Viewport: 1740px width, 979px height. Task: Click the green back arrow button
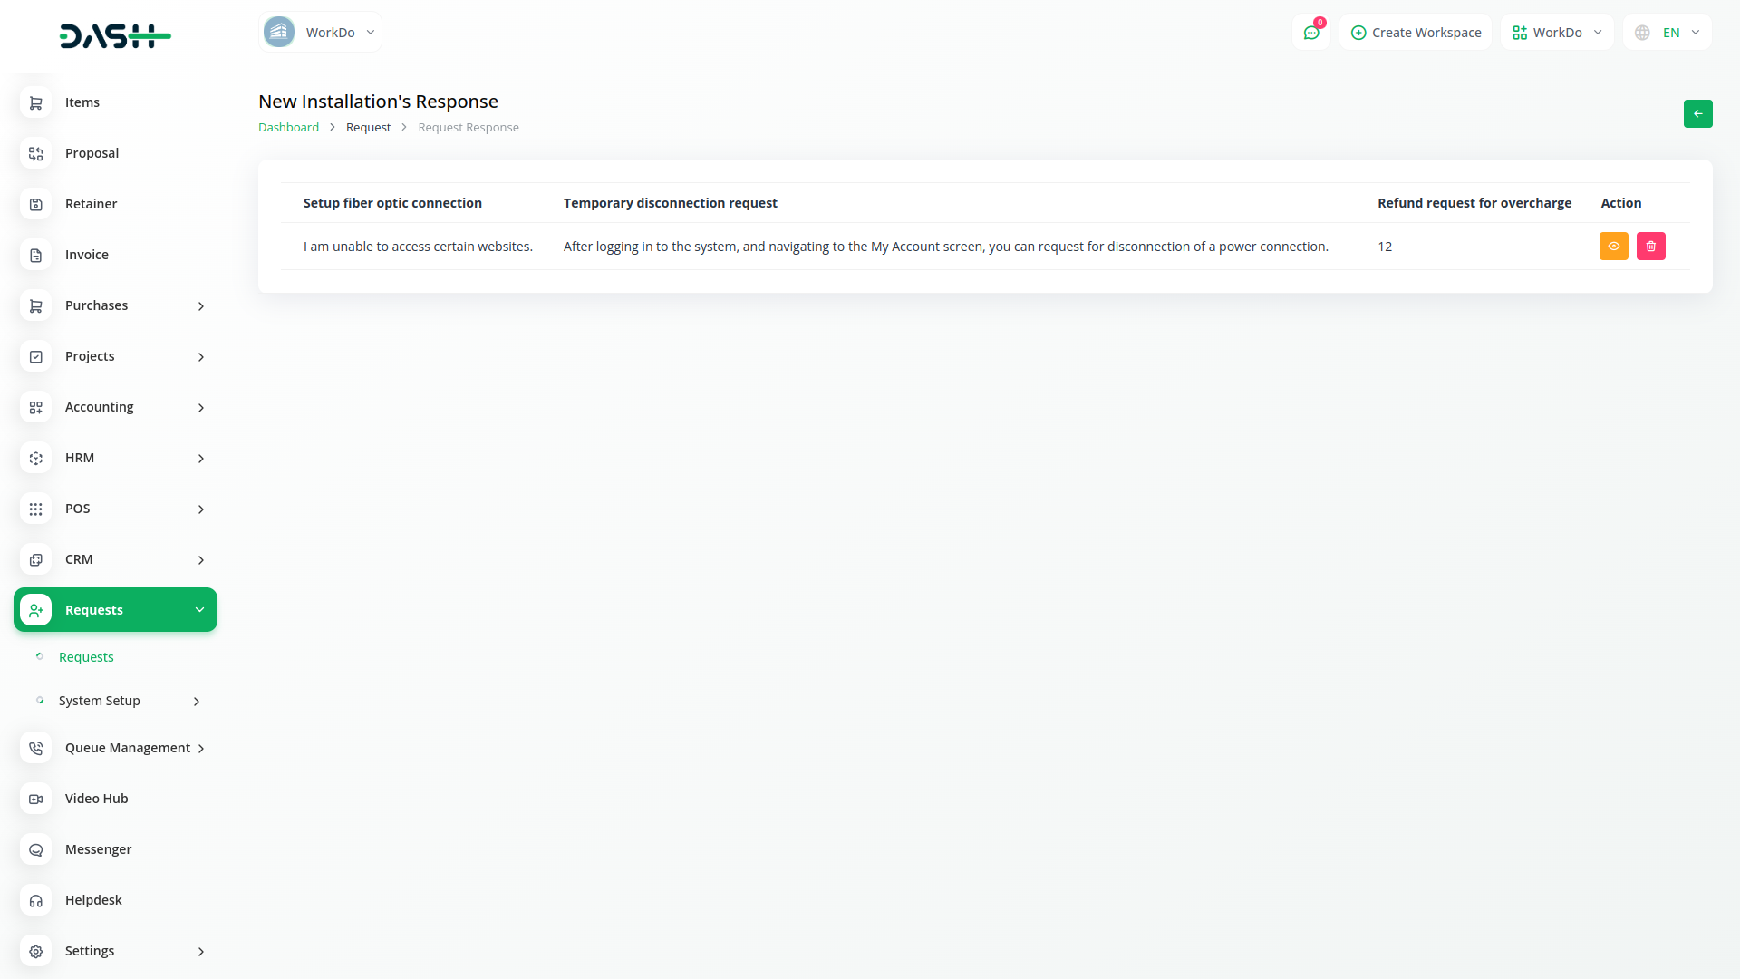tap(1697, 114)
